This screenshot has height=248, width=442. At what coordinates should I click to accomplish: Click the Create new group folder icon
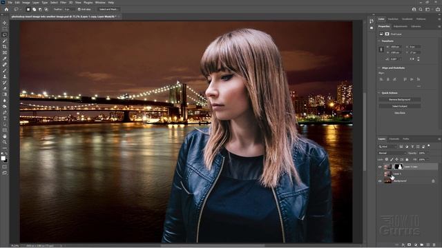(422, 245)
